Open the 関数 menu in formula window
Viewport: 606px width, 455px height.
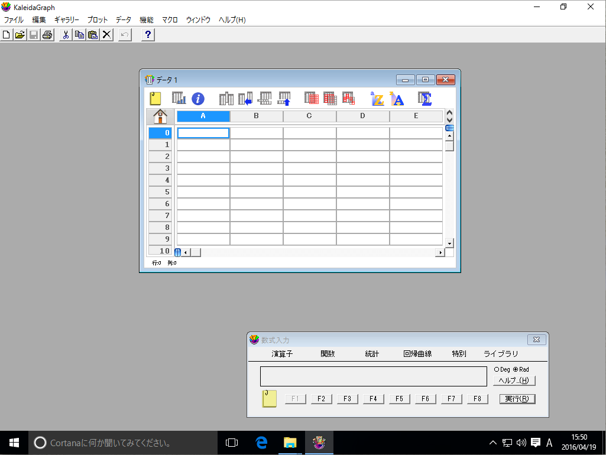(x=328, y=354)
